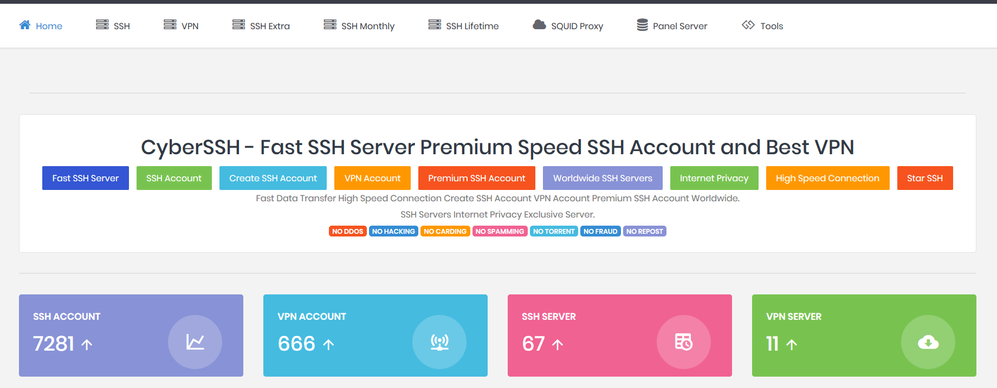Click the 7281 count value
Viewport: 997px width, 388px height.
54,344
